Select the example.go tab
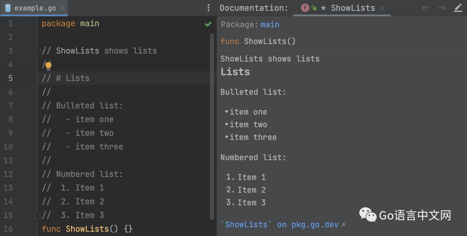The width and height of the screenshot is (467, 236). point(34,8)
